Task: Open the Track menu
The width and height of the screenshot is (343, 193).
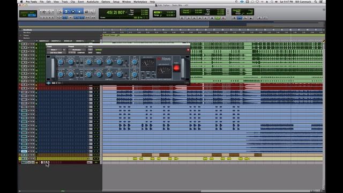Action: [64, 2]
